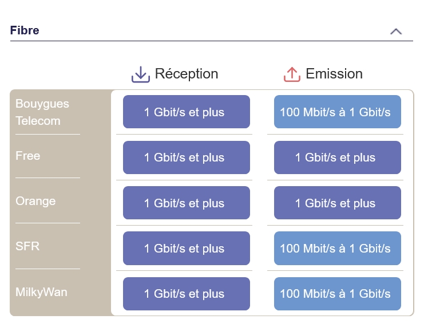Image resolution: width=424 pixels, height=327 pixels.
Task: Click SFR emission 100 Mbit/s badge
Action: [338, 248]
